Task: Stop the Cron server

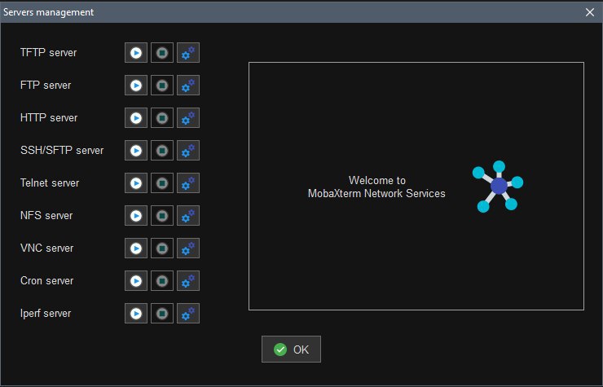Action: tap(162, 281)
